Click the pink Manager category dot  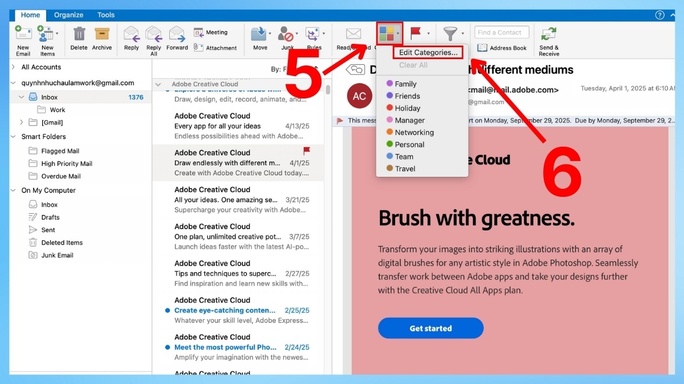(x=390, y=120)
